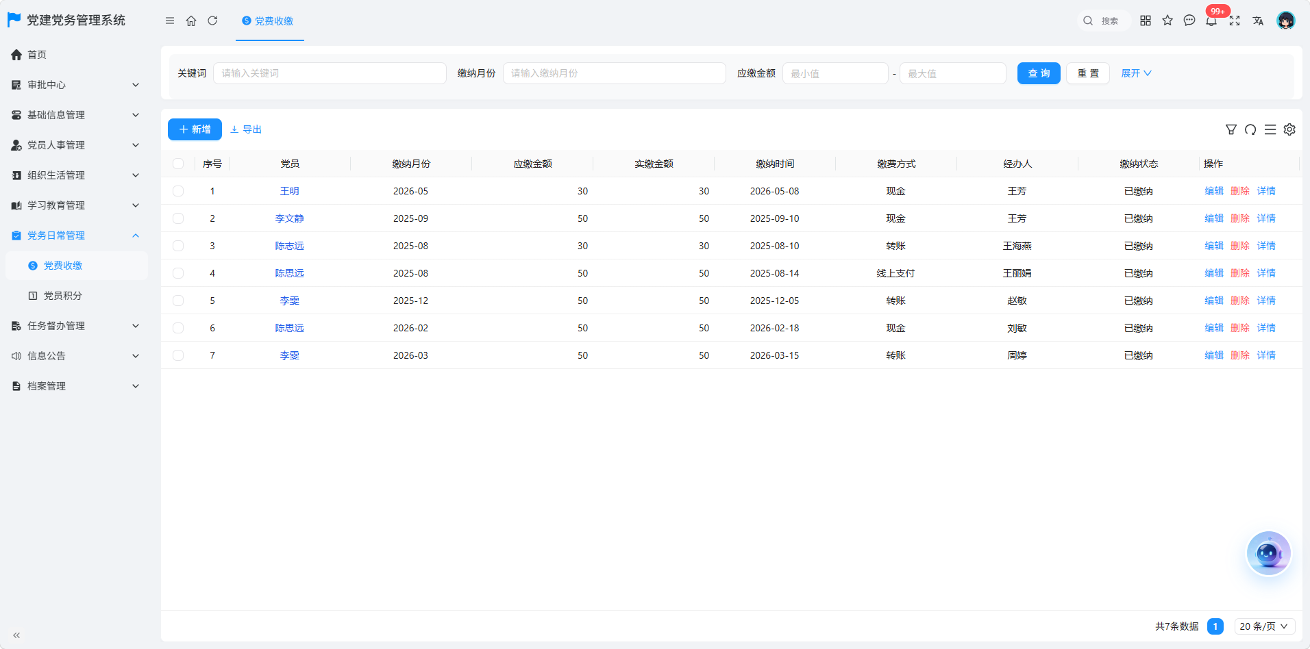1310x649 pixels.
Task: Click the 查询 search button
Action: (x=1039, y=73)
